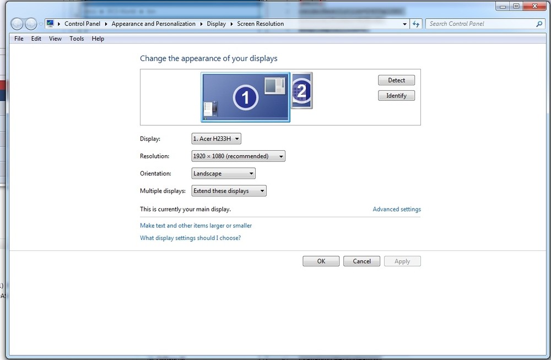Click the OK button
The height and width of the screenshot is (360, 551).
[x=321, y=261]
